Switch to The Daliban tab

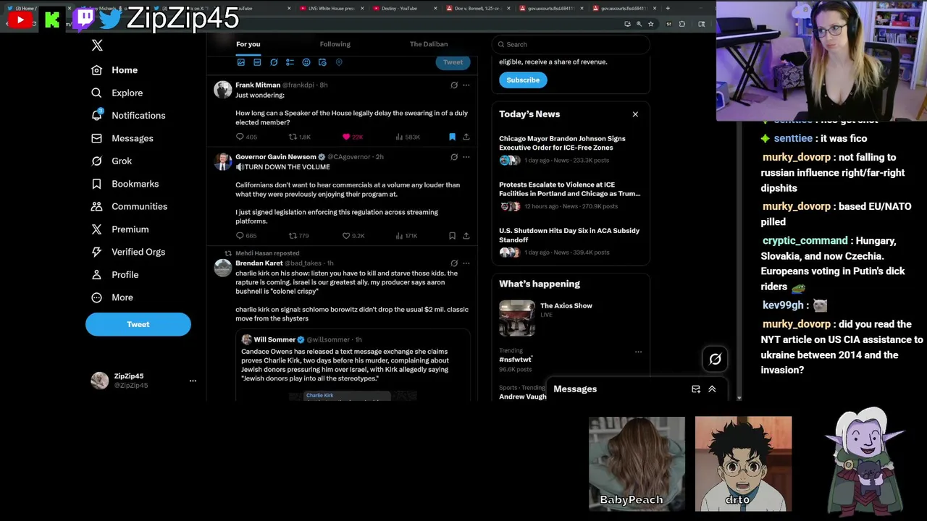[x=429, y=44]
